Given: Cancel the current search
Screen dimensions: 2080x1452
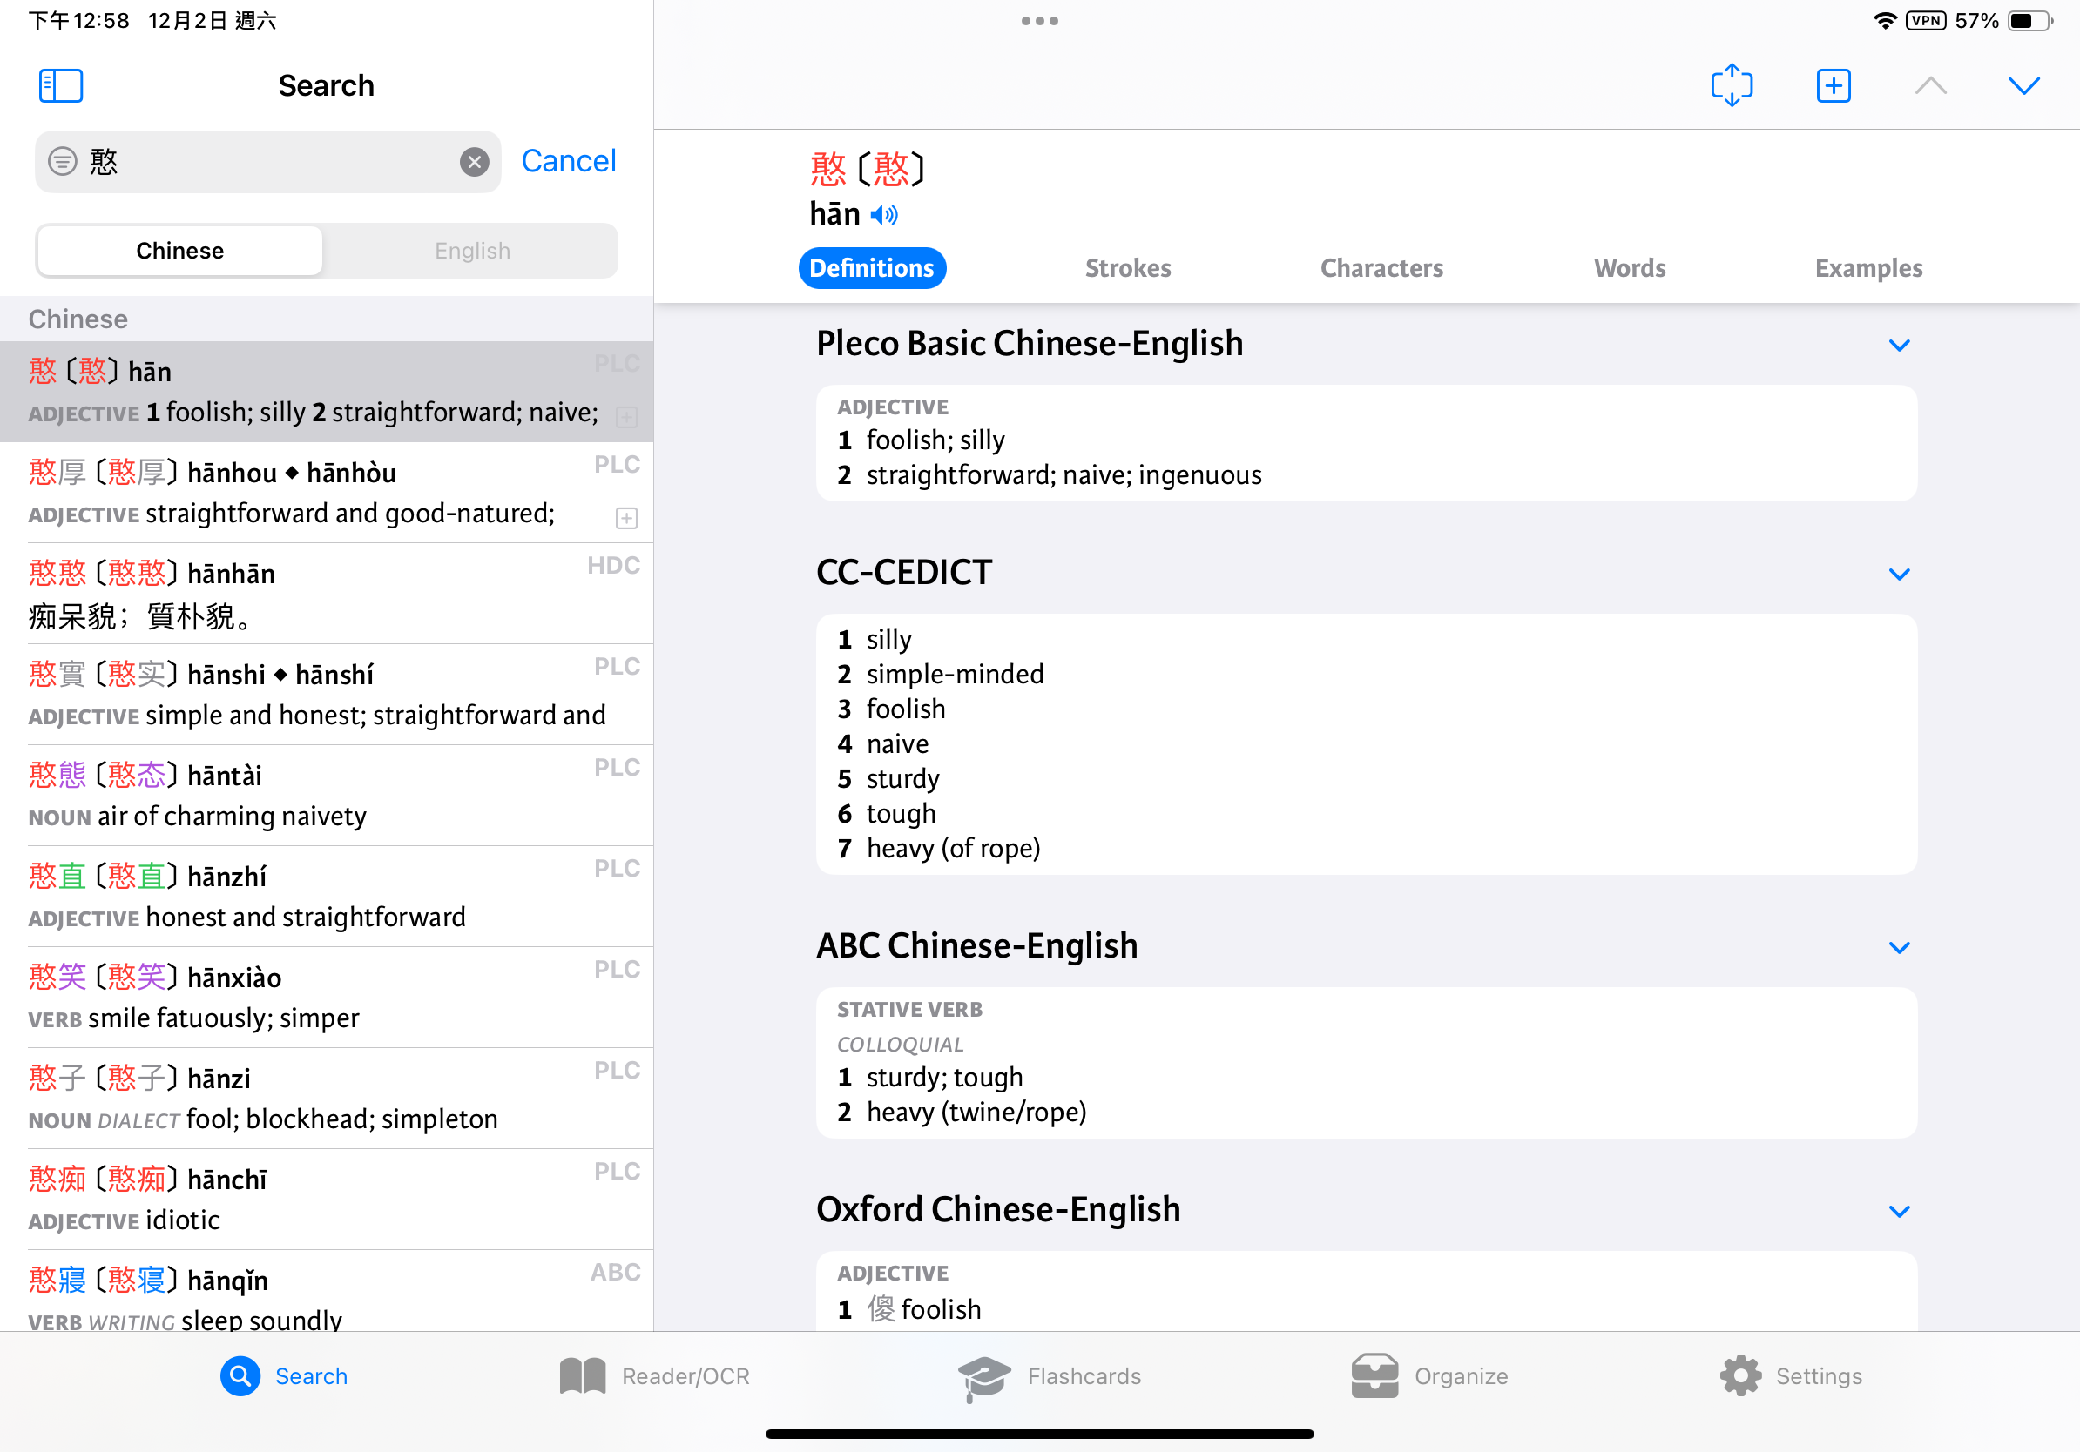Looking at the screenshot, I should 568,161.
